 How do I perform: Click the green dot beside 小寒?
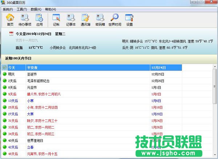(4, 101)
